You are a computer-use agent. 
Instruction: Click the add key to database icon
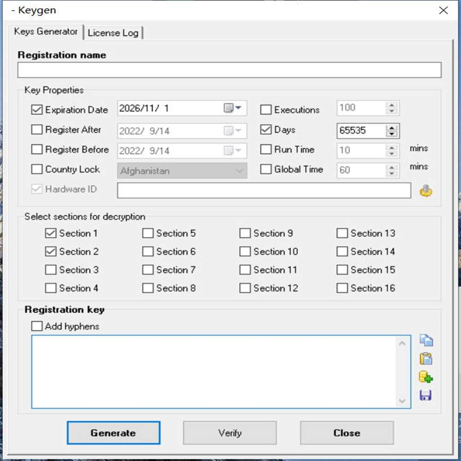pyautogui.click(x=426, y=377)
